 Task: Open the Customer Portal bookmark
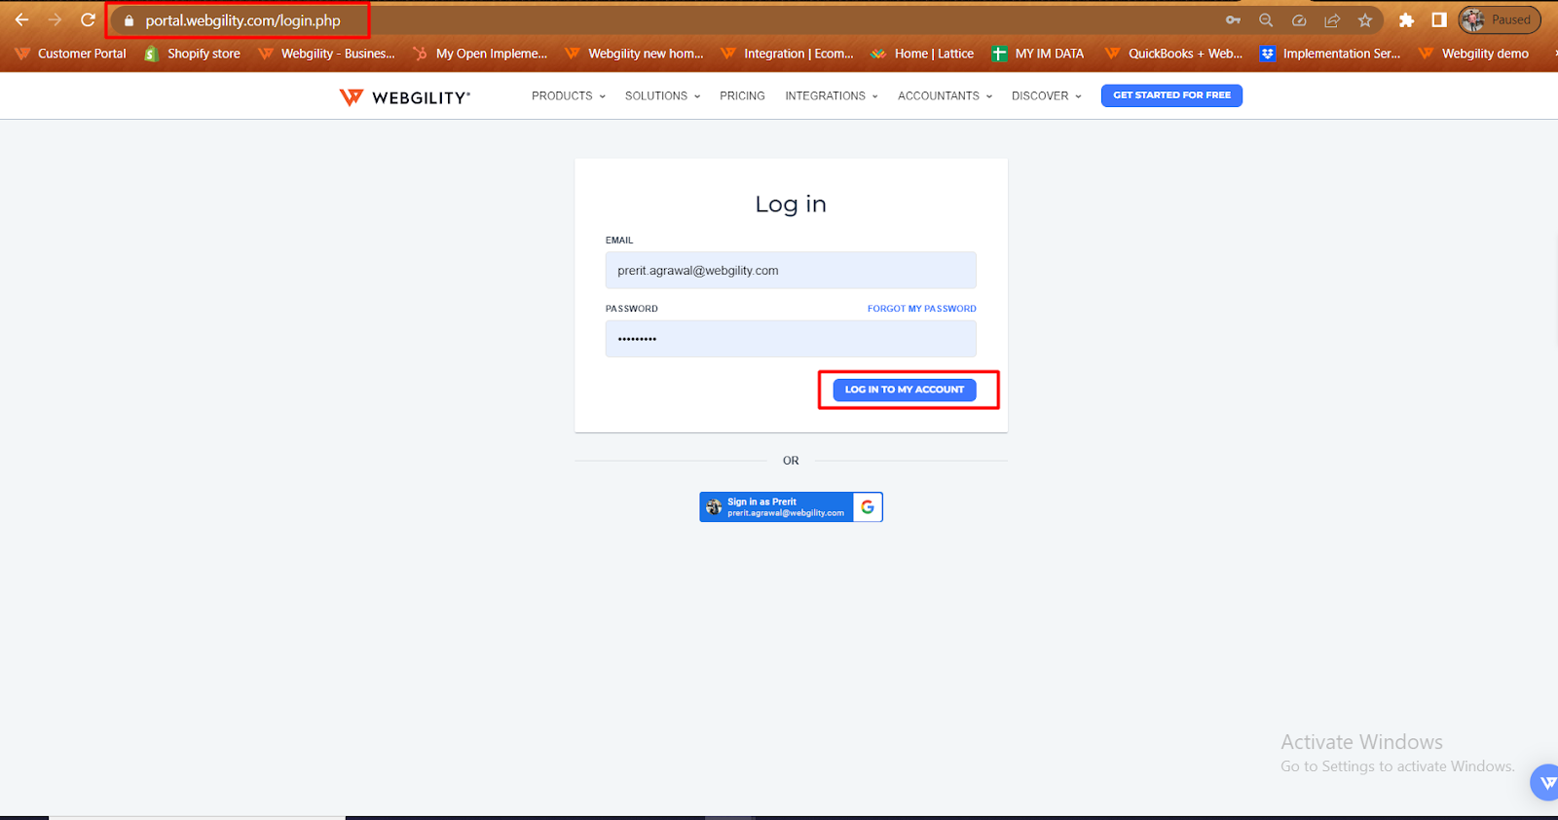pyautogui.click(x=70, y=54)
